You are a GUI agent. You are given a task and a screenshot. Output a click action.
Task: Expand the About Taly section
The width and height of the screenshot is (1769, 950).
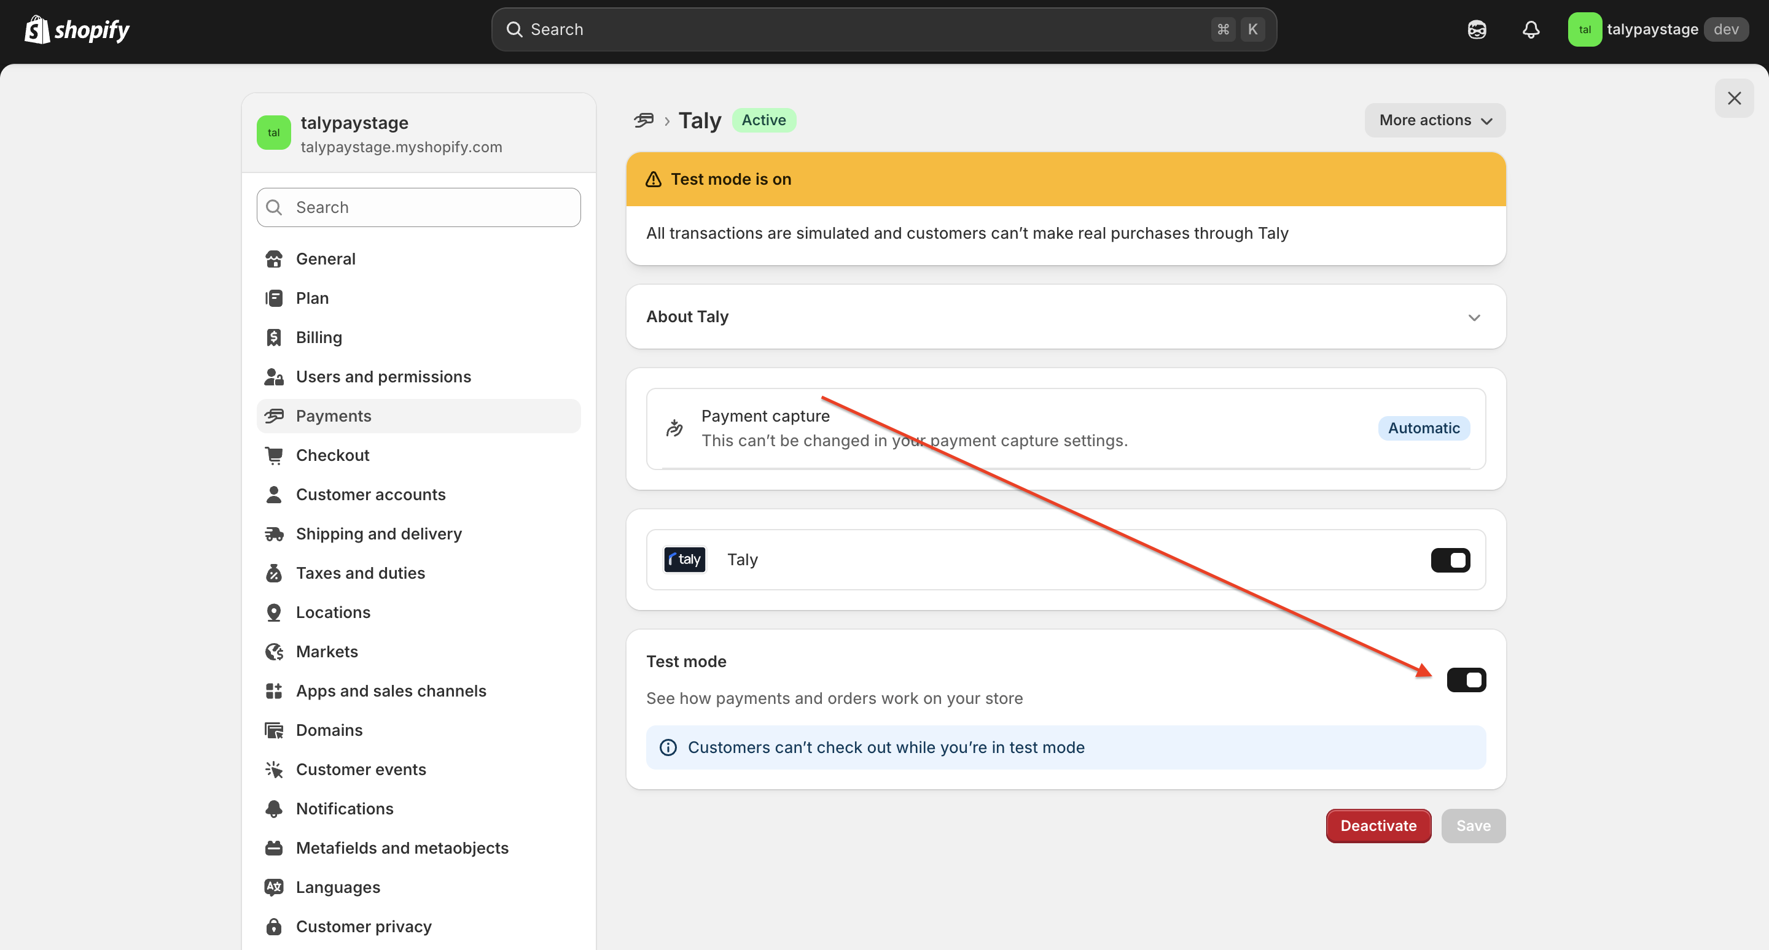click(1474, 317)
